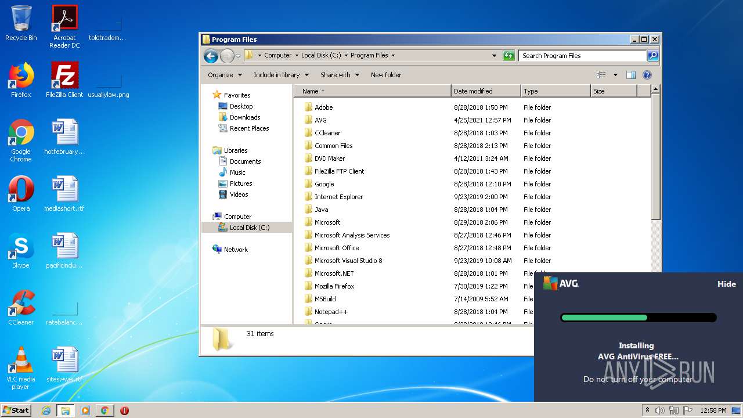
Task: Sort by Date modified column
Action: (486, 91)
